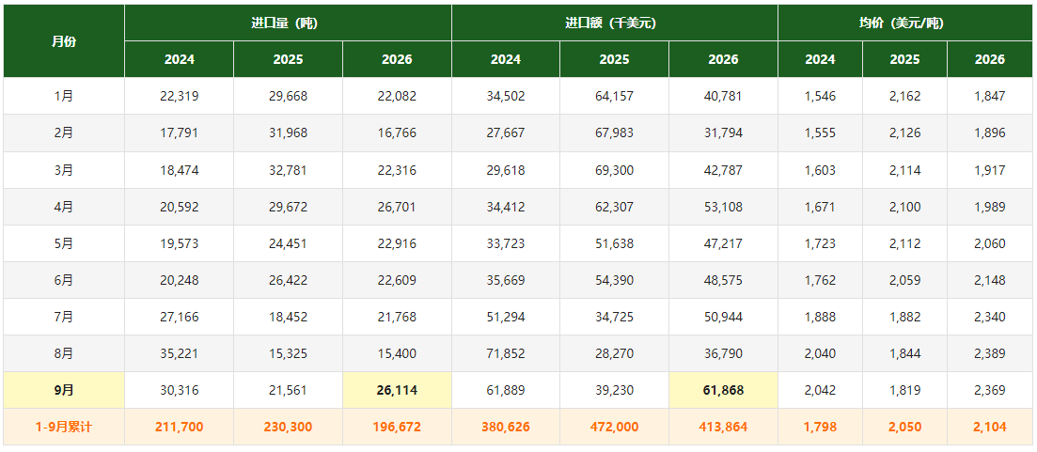This screenshot has height=452, width=1037.
Task: Click the highlighted 26,114 cell
Action: (397, 390)
